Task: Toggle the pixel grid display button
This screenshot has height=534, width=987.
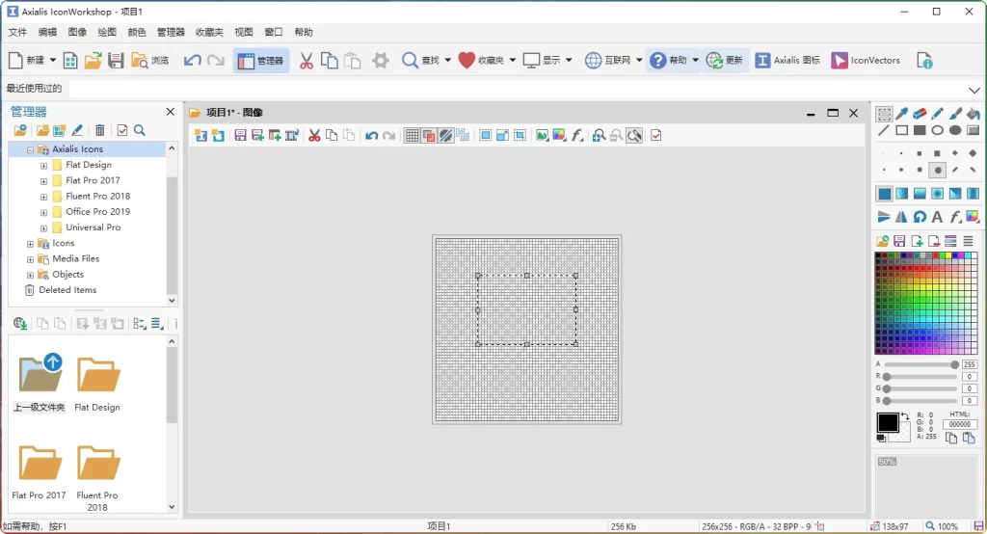Action: [x=412, y=135]
